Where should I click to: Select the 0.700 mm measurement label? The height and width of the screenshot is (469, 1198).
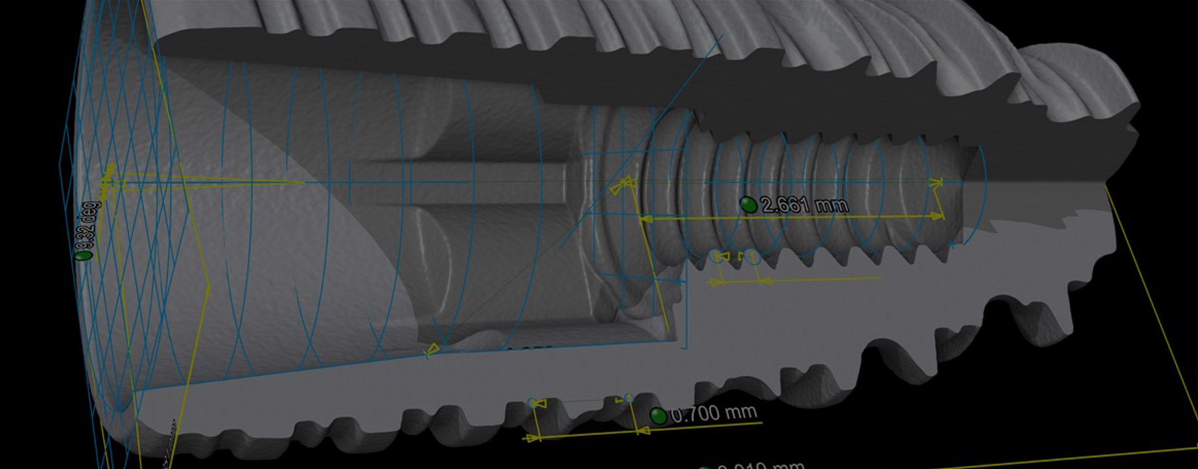tap(714, 413)
